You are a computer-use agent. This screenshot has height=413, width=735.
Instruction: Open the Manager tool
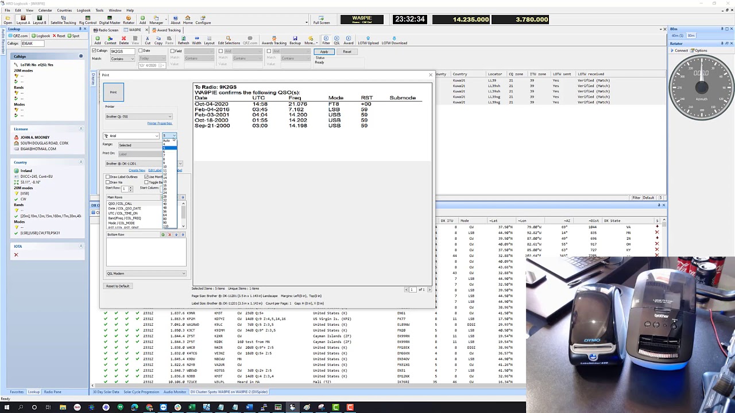click(156, 20)
